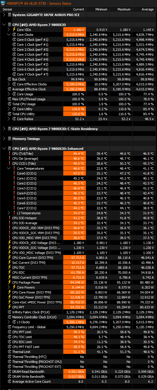Click the lightning icon beside CPU PPT
Image resolution: width=157 pixels, height=390 pixels.
9,307
